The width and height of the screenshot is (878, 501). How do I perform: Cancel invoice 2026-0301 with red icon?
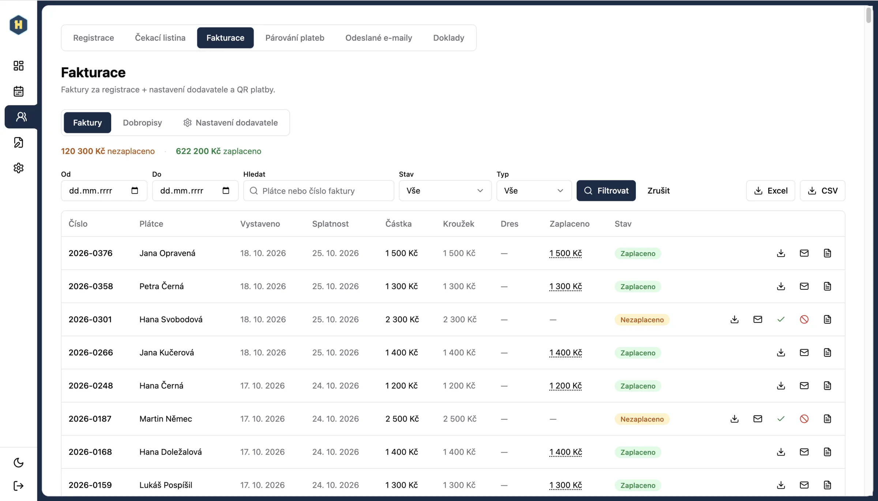(x=804, y=319)
